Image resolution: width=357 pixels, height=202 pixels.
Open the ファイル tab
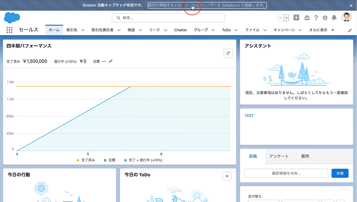point(252,30)
